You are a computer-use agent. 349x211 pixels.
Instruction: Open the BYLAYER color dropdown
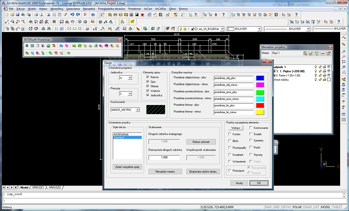259,29
